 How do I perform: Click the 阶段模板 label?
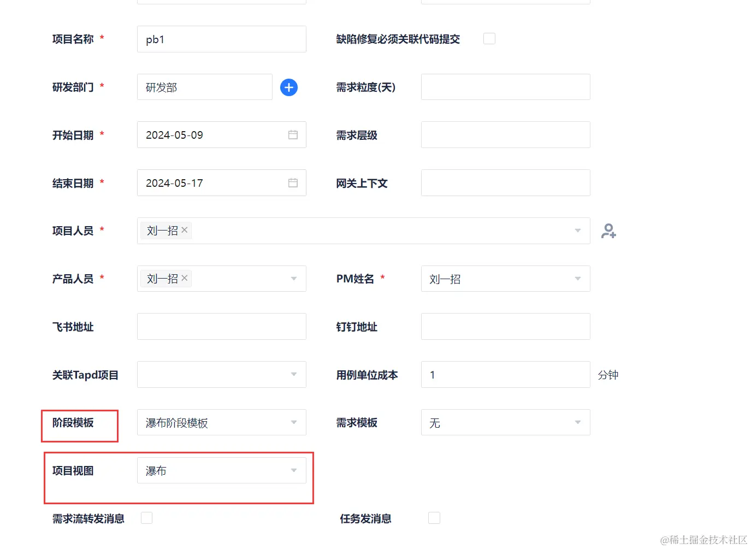pyautogui.click(x=73, y=423)
